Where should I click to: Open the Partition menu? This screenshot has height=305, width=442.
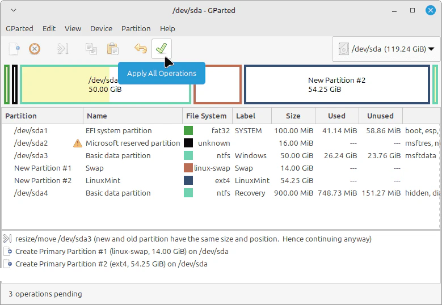[x=136, y=29]
